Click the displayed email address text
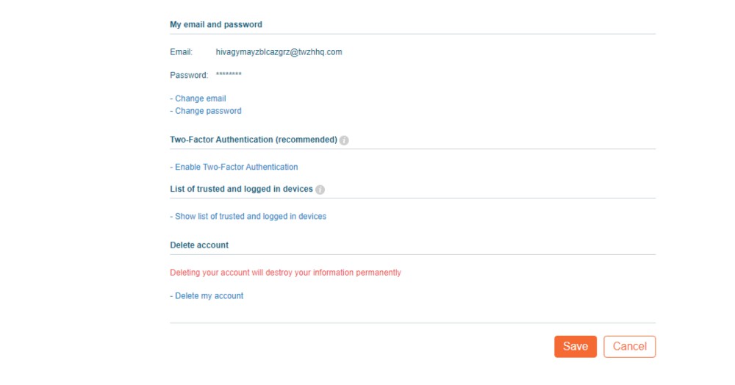 (x=279, y=52)
